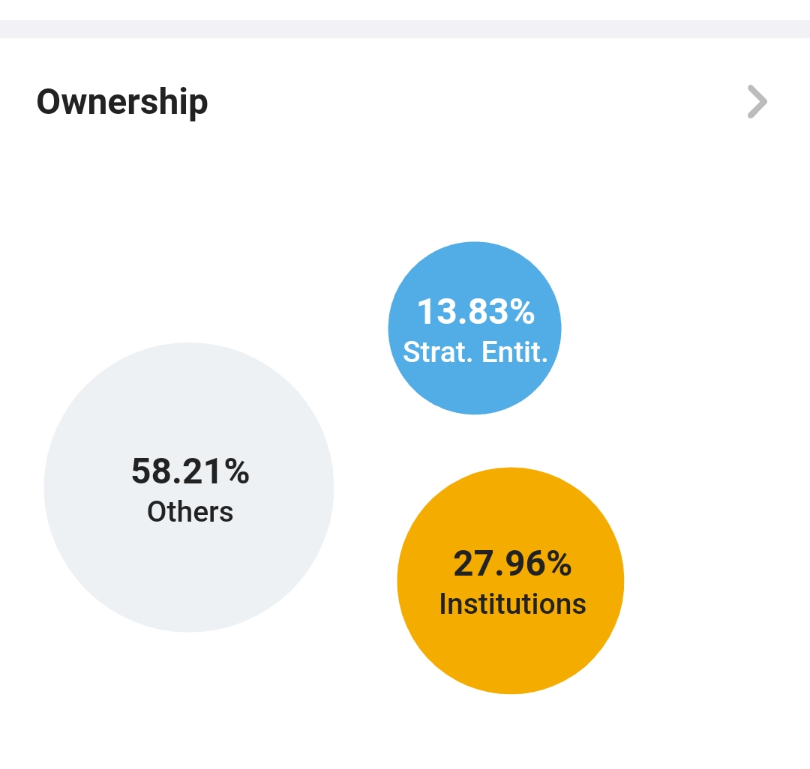Screen dimensions: 810x769
Task: Open Ownership details with the right chevron
Action: [x=757, y=102]
